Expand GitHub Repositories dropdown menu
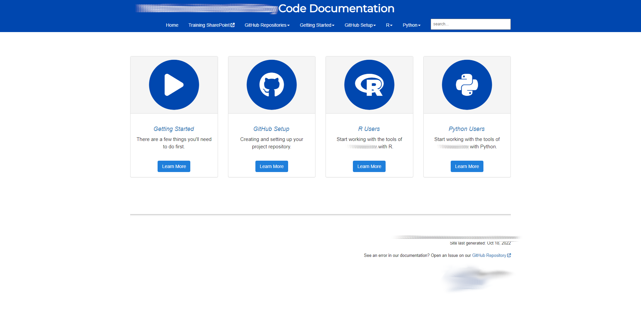This screenshot has height=313, width=641. coord(267,25)
